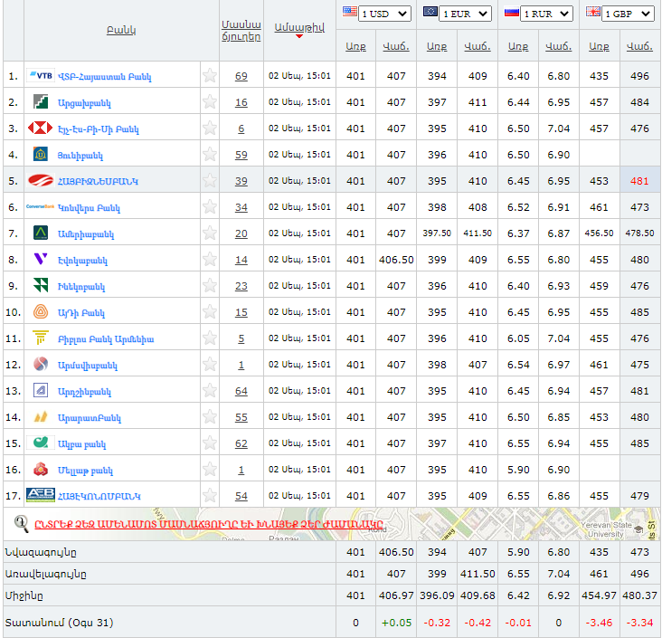Open bank name link in row 1
The image size is (662, 638).
104,77
